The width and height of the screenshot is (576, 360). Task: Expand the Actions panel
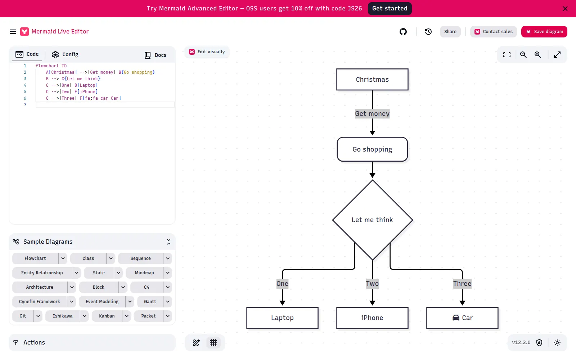(x=92, y=343)
